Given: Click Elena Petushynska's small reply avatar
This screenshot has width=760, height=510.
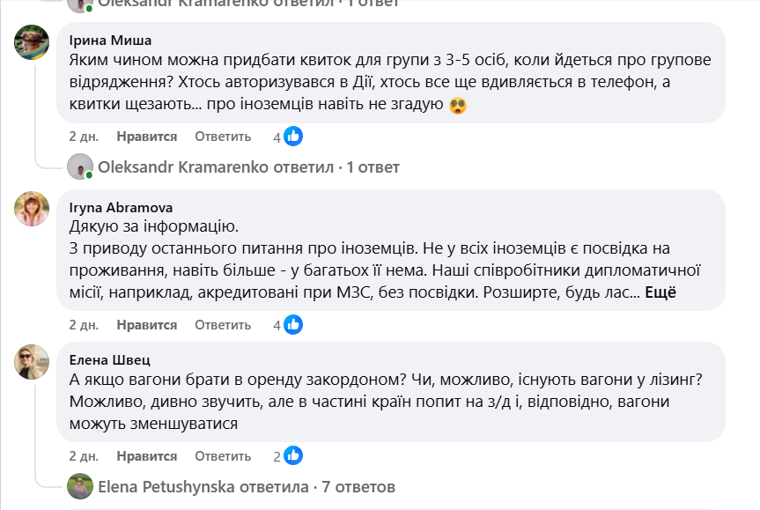Looking at the screenshot, I should (x=81, y=486).
